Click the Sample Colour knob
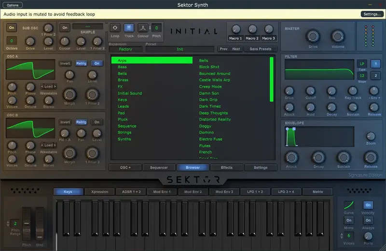 65,42
